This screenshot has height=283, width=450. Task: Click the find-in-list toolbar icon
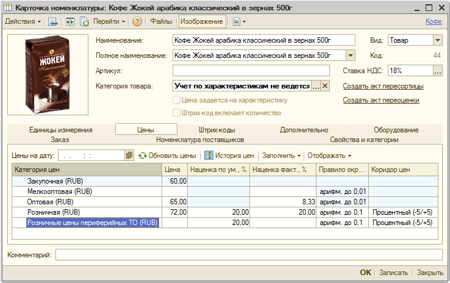click(x=53, y=21)
